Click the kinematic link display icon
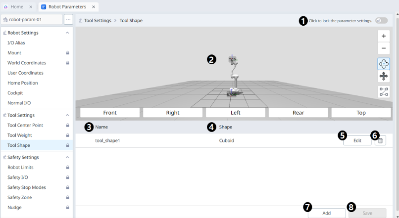The width and height of the screenshot is (399, 218). click(x=384, y=92)
